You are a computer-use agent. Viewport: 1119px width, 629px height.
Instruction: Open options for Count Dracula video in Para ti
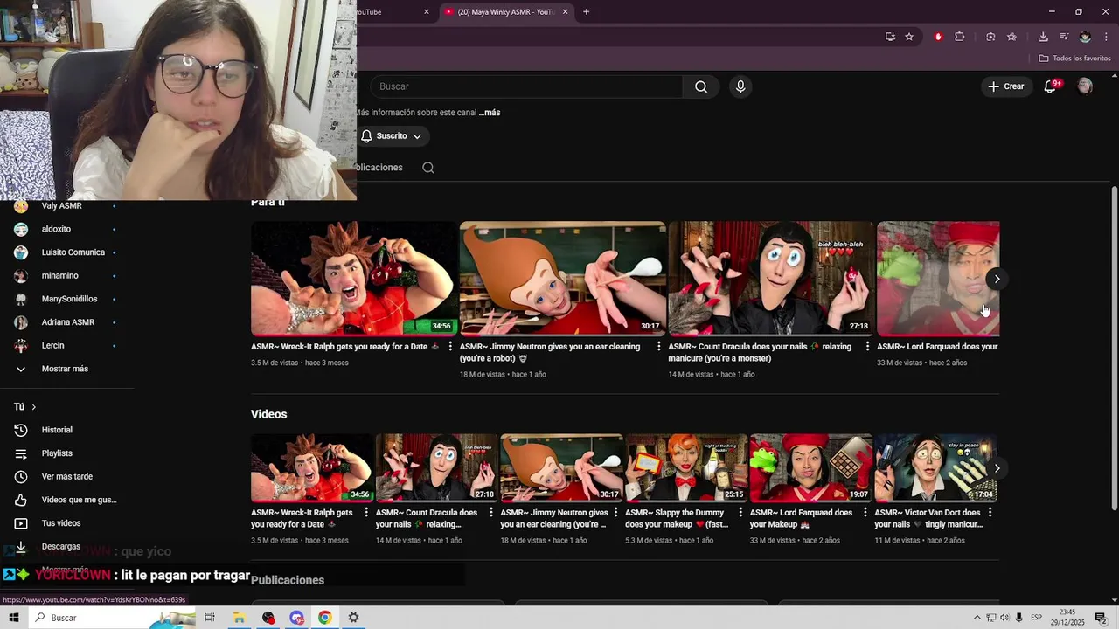[x=867, y=347]
